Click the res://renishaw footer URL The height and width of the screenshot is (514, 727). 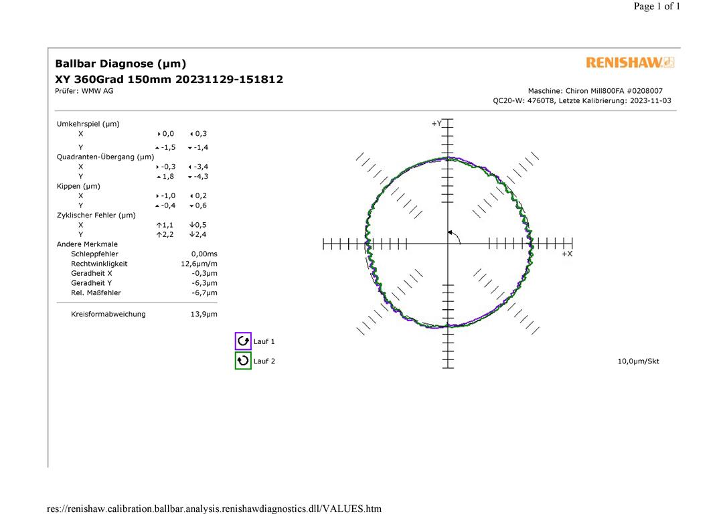coord(214,509)
